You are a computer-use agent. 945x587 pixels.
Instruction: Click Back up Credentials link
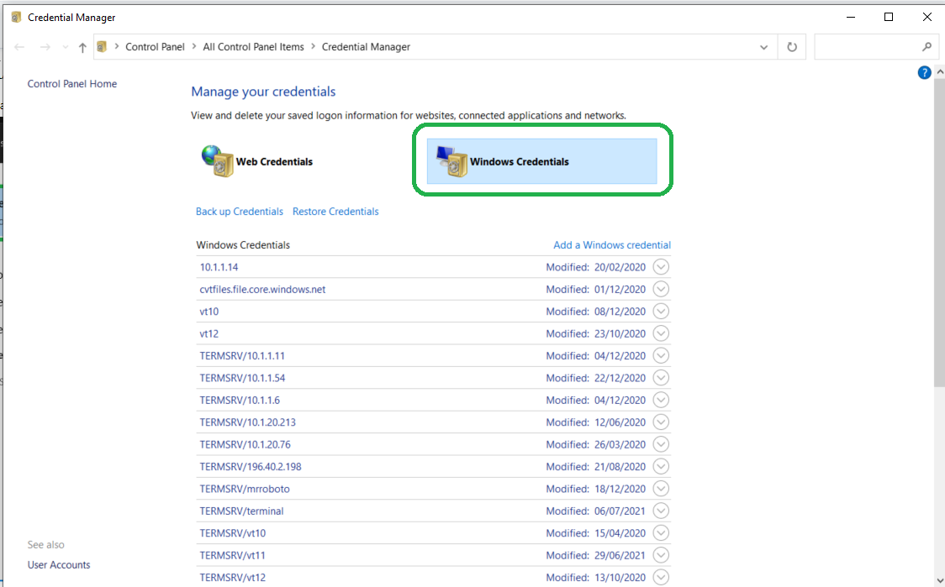pyautogui.click(x=240, y=212)
